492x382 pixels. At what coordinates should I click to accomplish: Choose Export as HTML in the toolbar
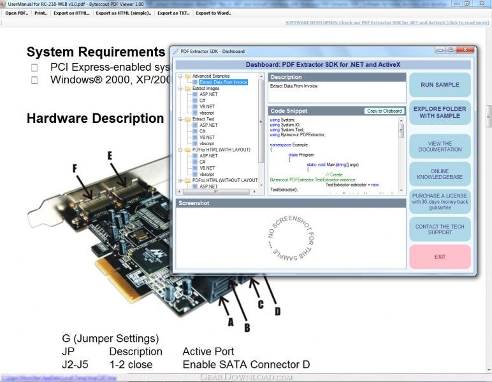[71, 13]
